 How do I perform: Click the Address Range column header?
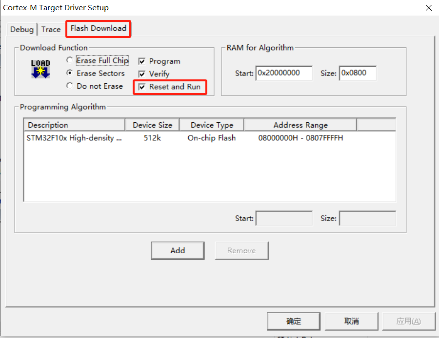pyautogui.click(x=300, y=125)
